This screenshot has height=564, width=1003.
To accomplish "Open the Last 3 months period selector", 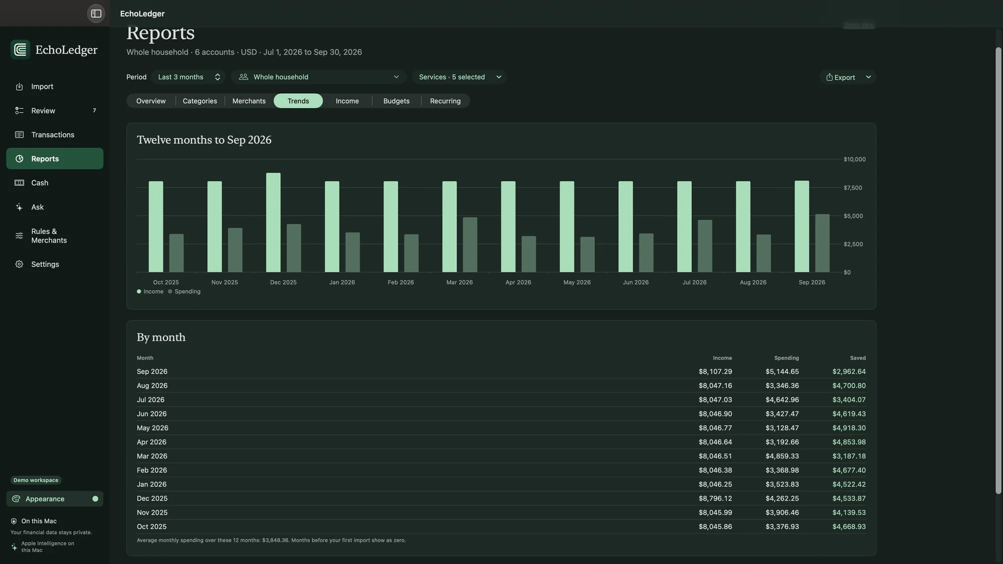I will [x=189, y=77].
